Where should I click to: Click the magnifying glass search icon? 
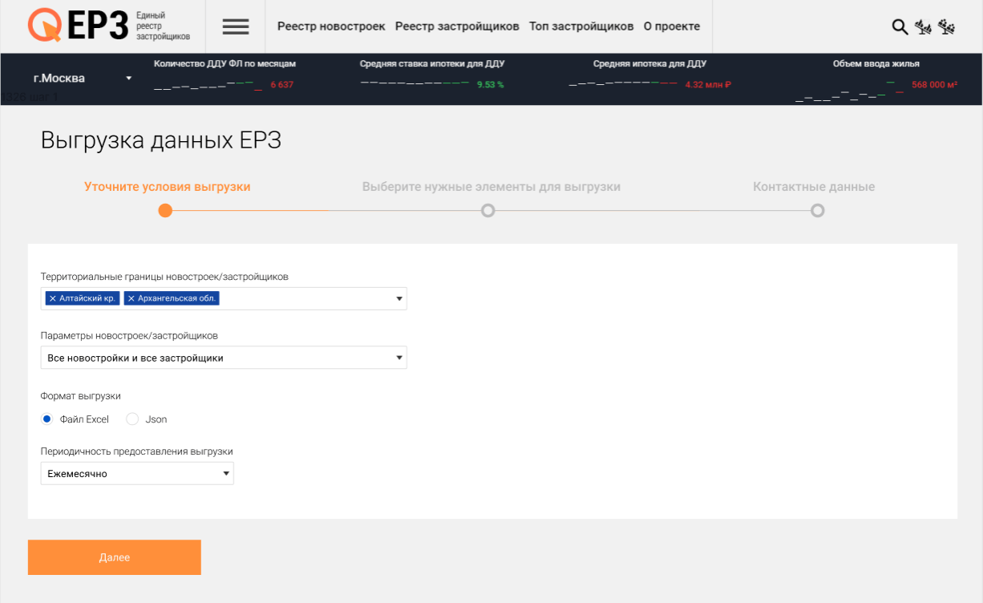click(900, 26)
